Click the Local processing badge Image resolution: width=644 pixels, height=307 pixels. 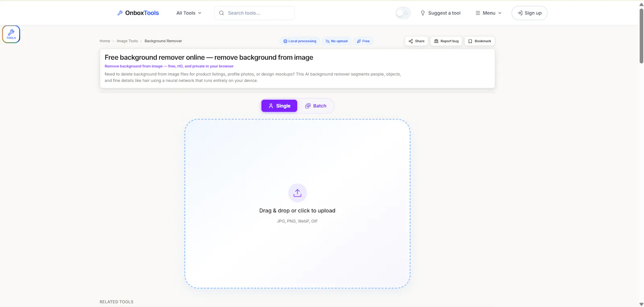click(300, 41)
